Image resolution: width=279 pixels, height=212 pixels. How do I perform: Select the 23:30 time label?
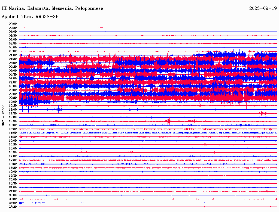(13, 207)
